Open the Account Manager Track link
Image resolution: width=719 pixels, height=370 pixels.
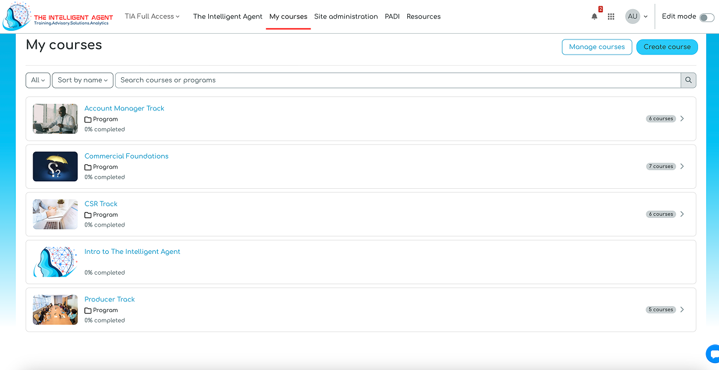(x=124, y=109)
